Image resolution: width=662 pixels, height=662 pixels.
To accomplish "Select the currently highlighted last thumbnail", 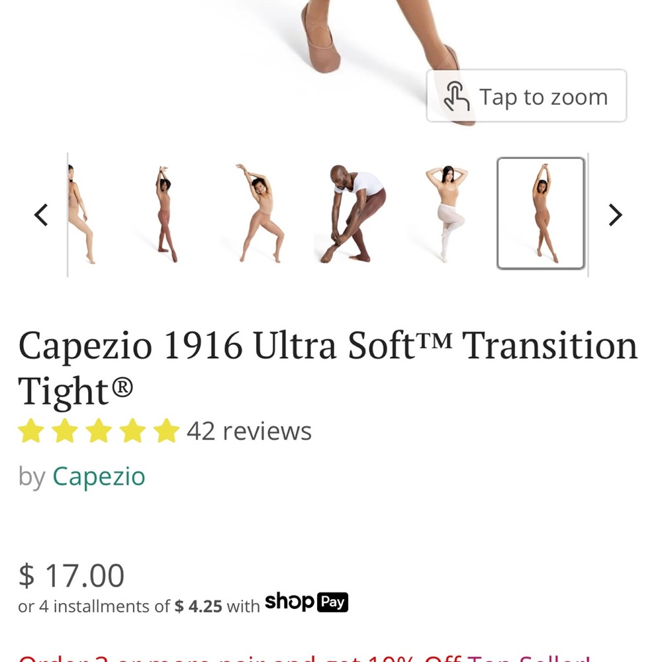I will [x=541, y=213].
